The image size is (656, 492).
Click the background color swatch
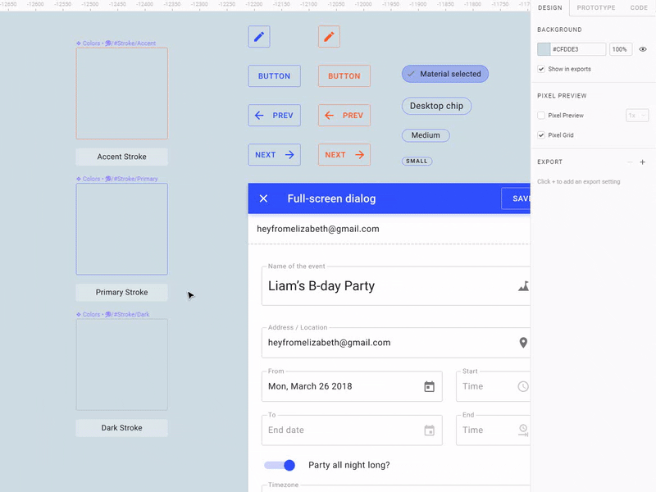pyautogui.click(x=544, y=49)
